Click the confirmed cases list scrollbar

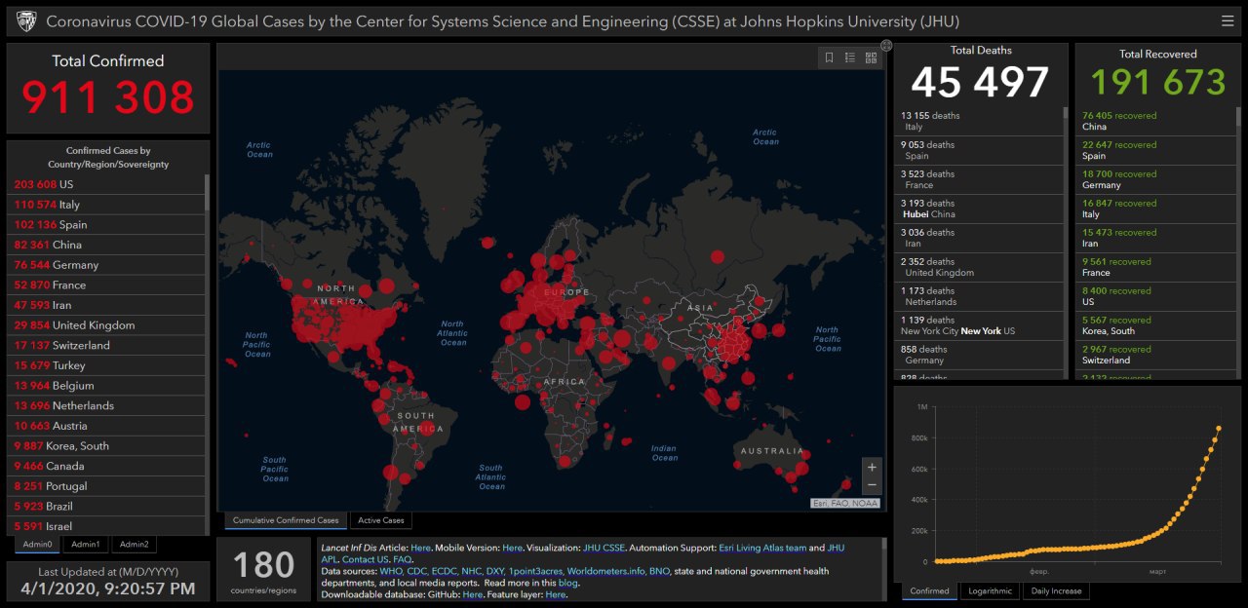[x=207, y=193]
